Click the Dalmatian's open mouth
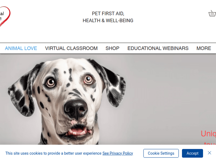 coord(78,130)
